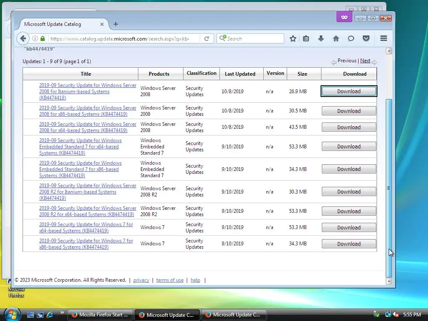The height and width of the screenshot is (321, 428).
Task: Download the Server 2008 R2 Itanium update
Action: click(x=349, y=191)
